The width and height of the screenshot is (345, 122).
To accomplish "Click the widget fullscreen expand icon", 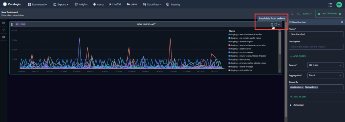I will point(276,24).
